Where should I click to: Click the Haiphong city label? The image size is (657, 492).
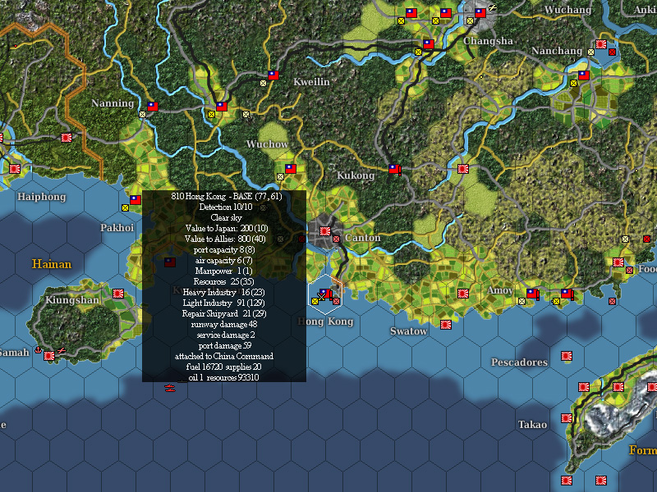click(x=42, y=197)
